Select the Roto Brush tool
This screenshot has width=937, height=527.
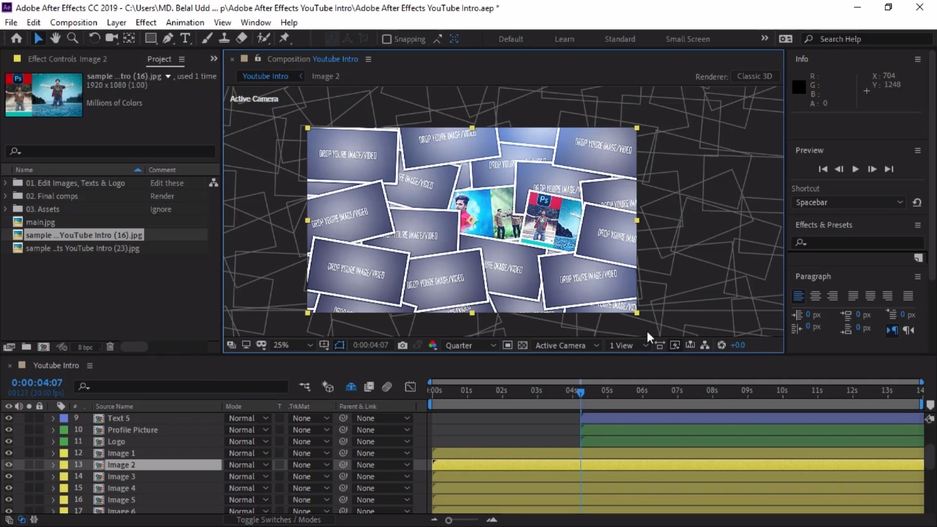(263, 38)
